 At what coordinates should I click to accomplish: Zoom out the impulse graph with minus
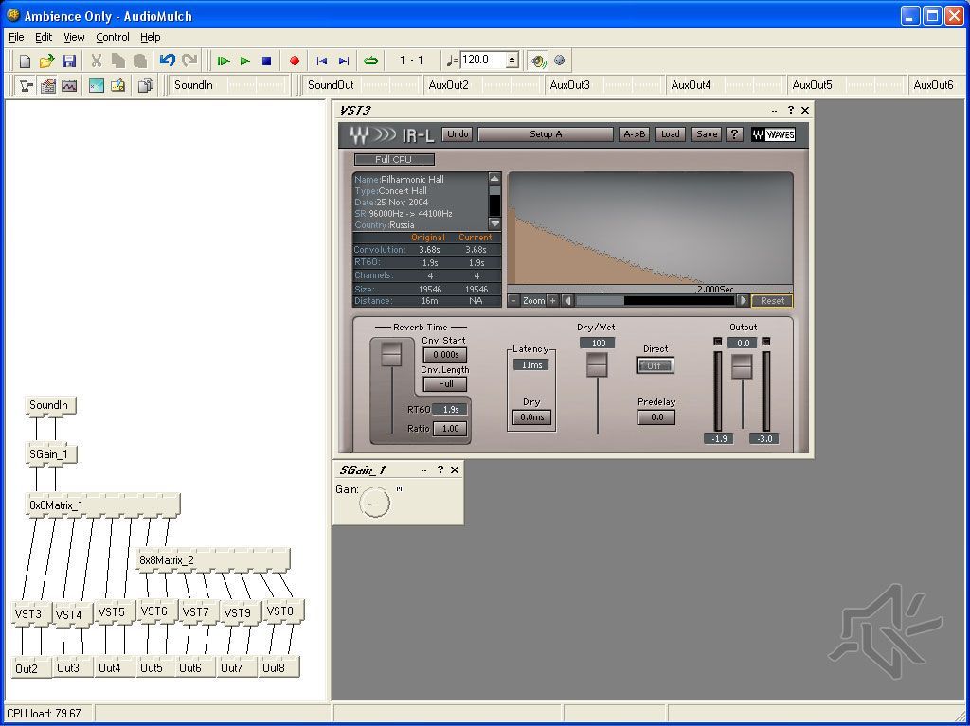coord(513,301)
